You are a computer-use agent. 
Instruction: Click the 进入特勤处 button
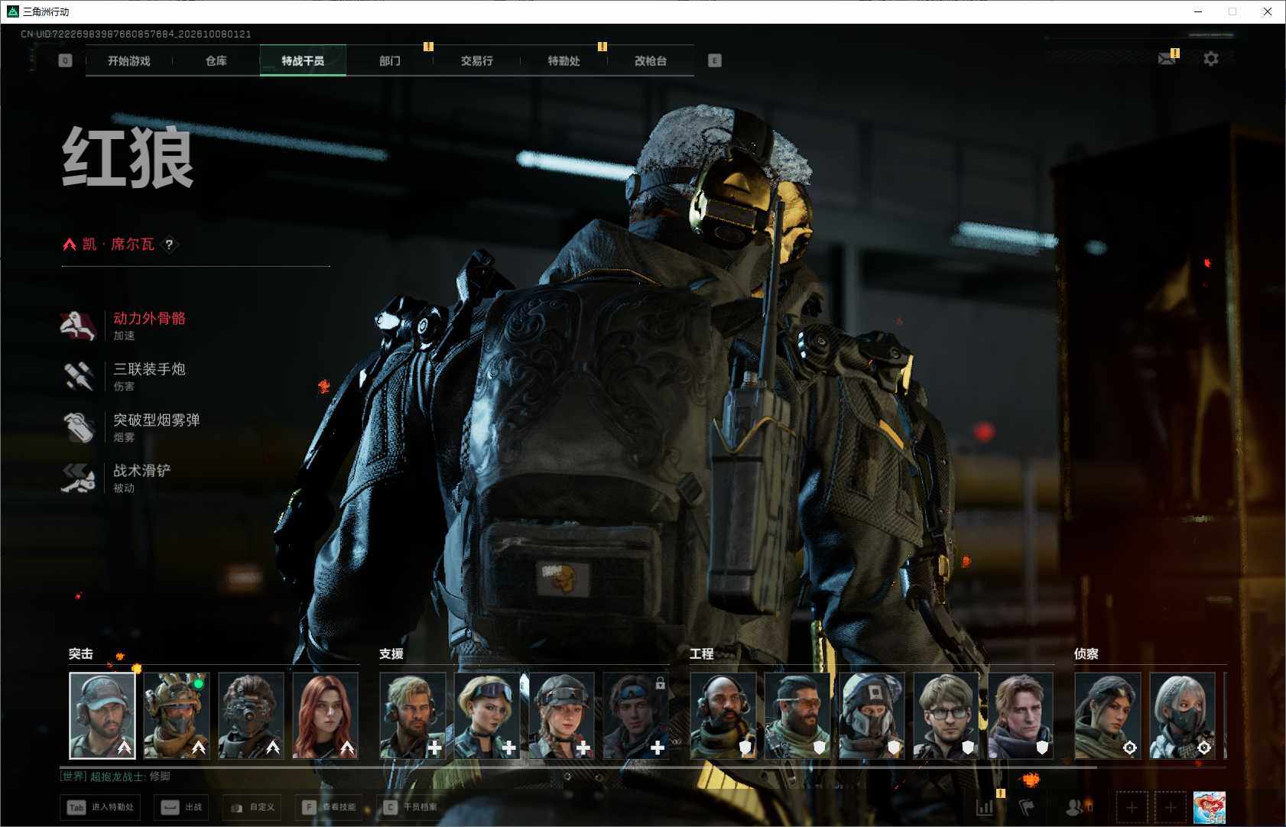coord(102,807)
